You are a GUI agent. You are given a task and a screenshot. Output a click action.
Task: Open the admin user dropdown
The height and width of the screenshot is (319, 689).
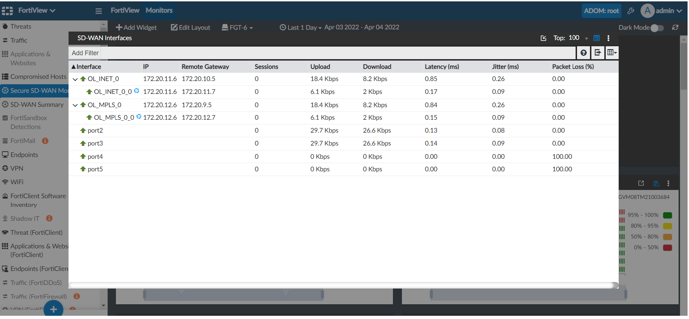pyautogui.click(x=669, y=11)
